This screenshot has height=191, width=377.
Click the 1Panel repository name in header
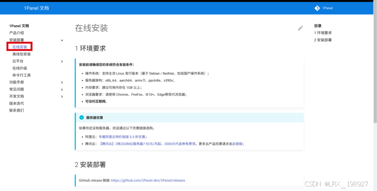coord(327,8)
